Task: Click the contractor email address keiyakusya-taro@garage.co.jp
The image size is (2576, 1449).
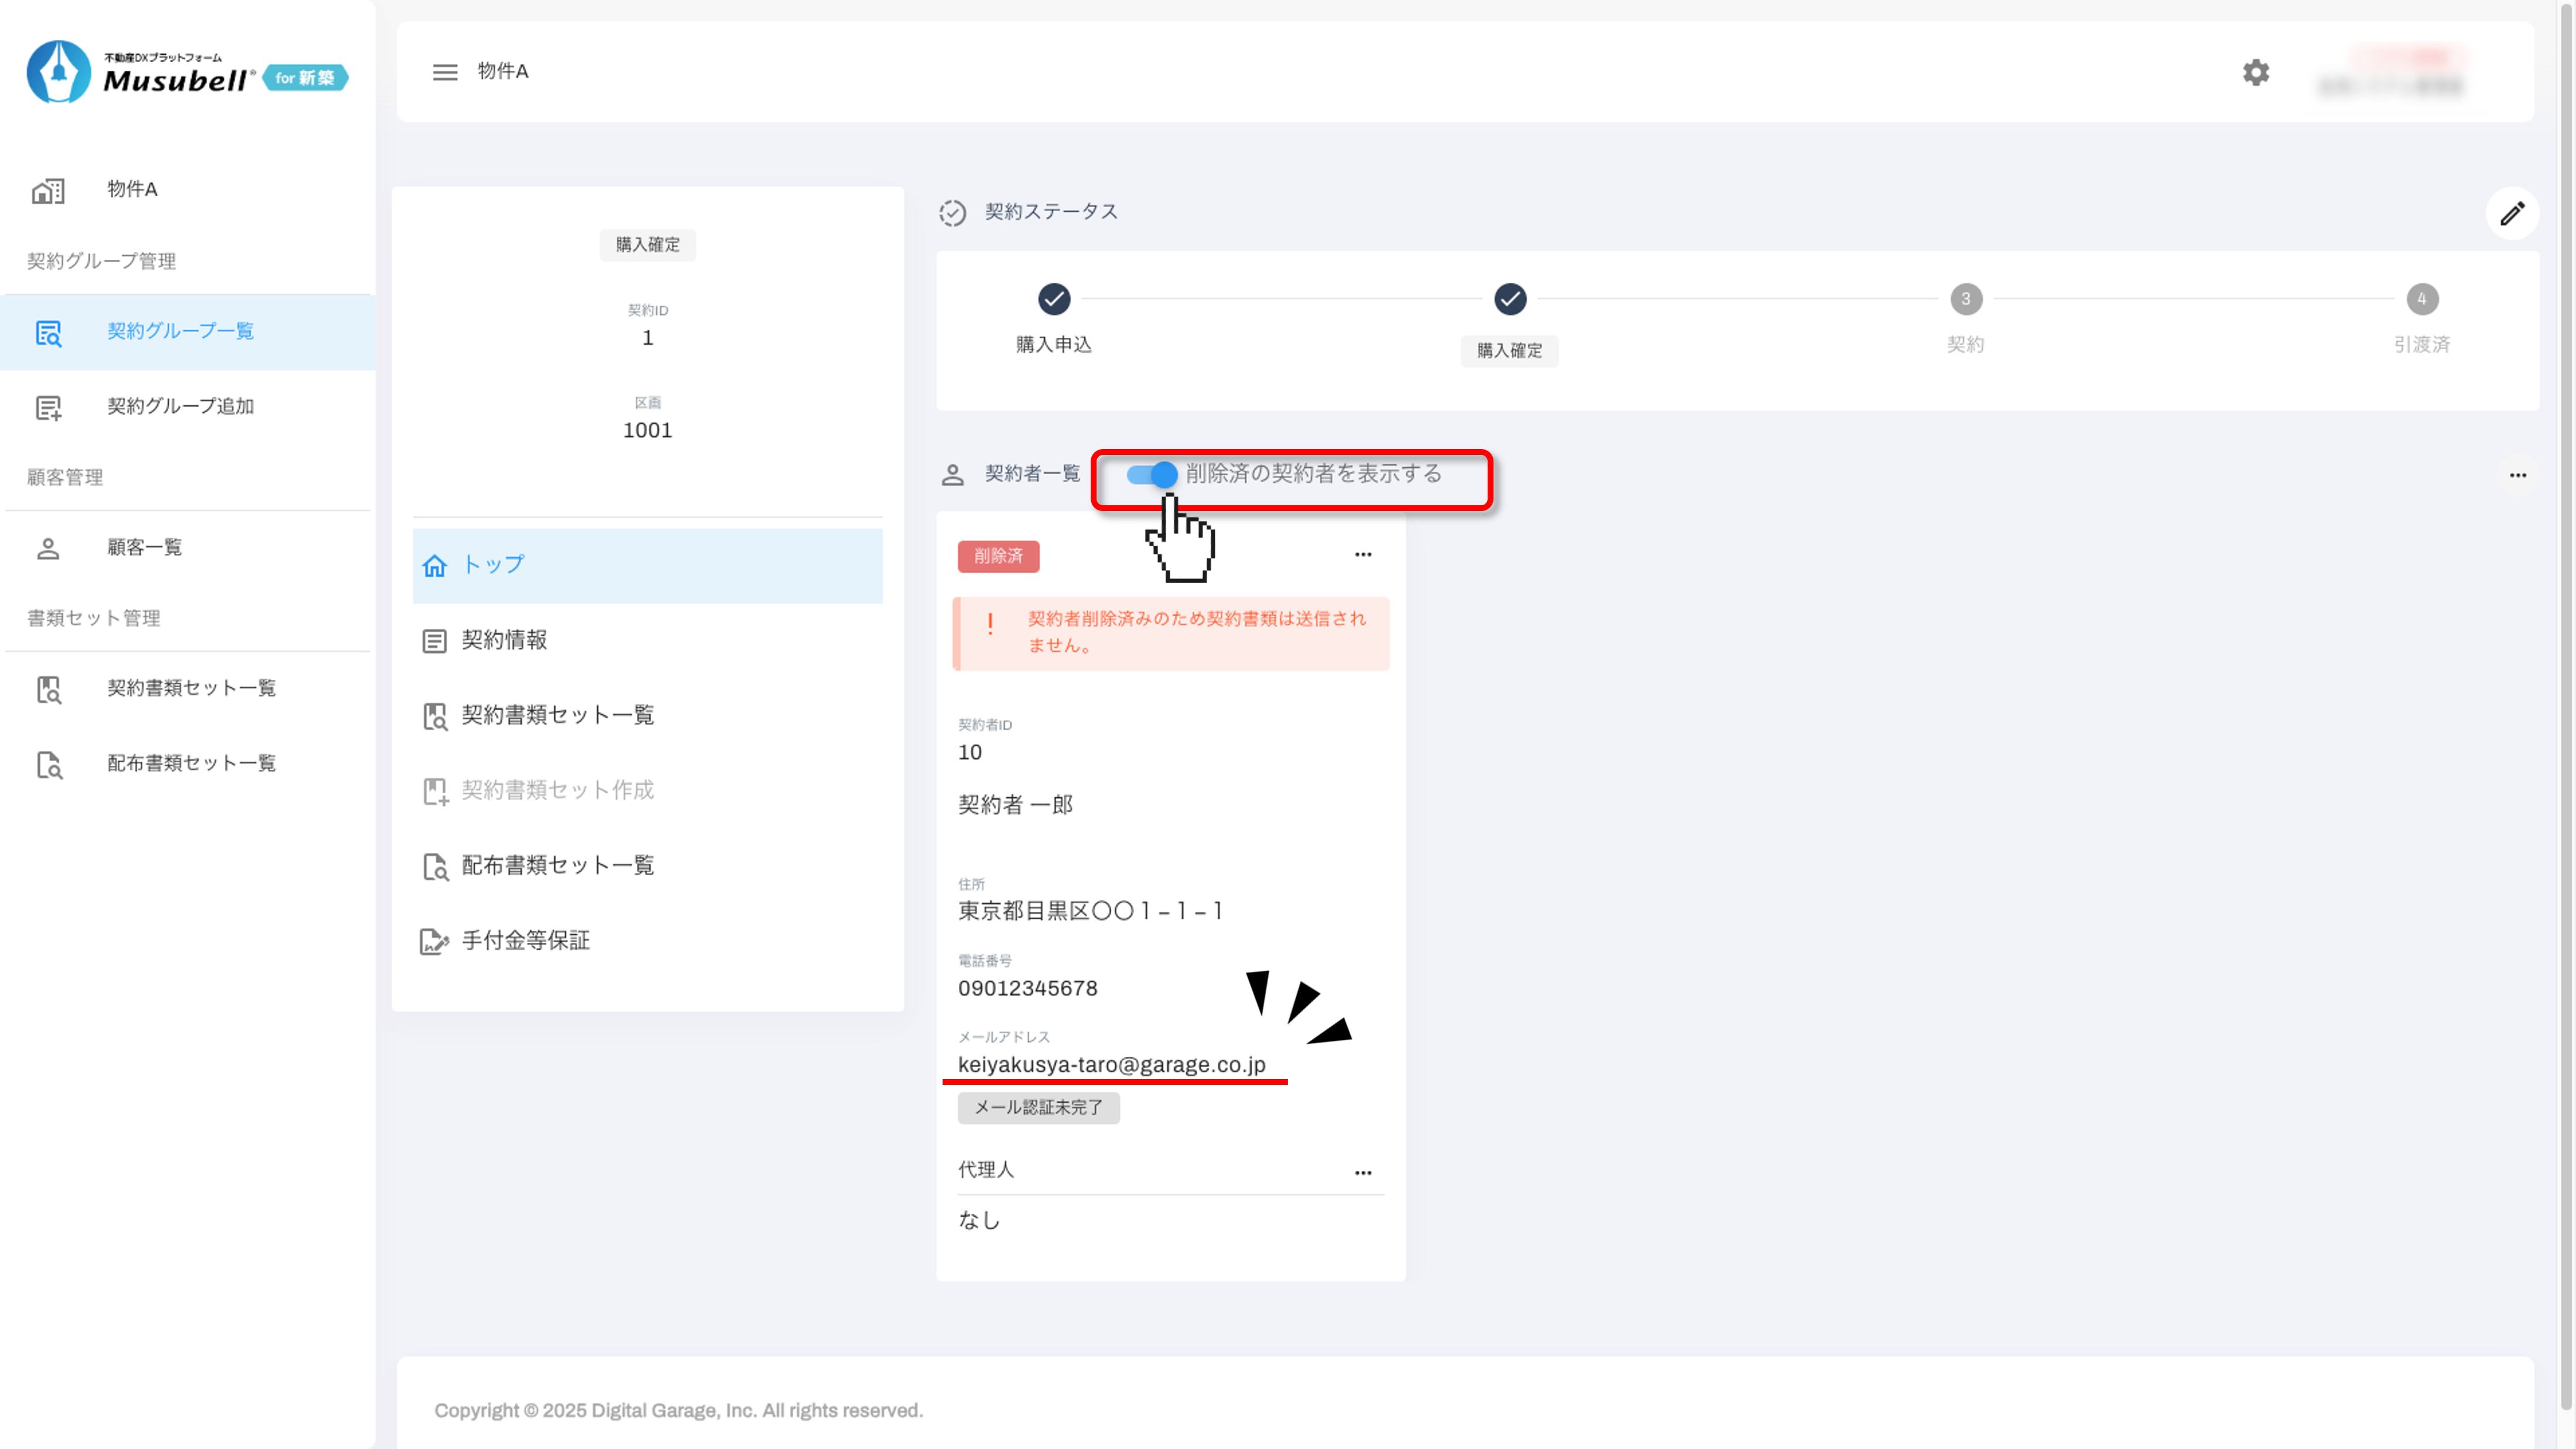Action: pos(1111,1064)
